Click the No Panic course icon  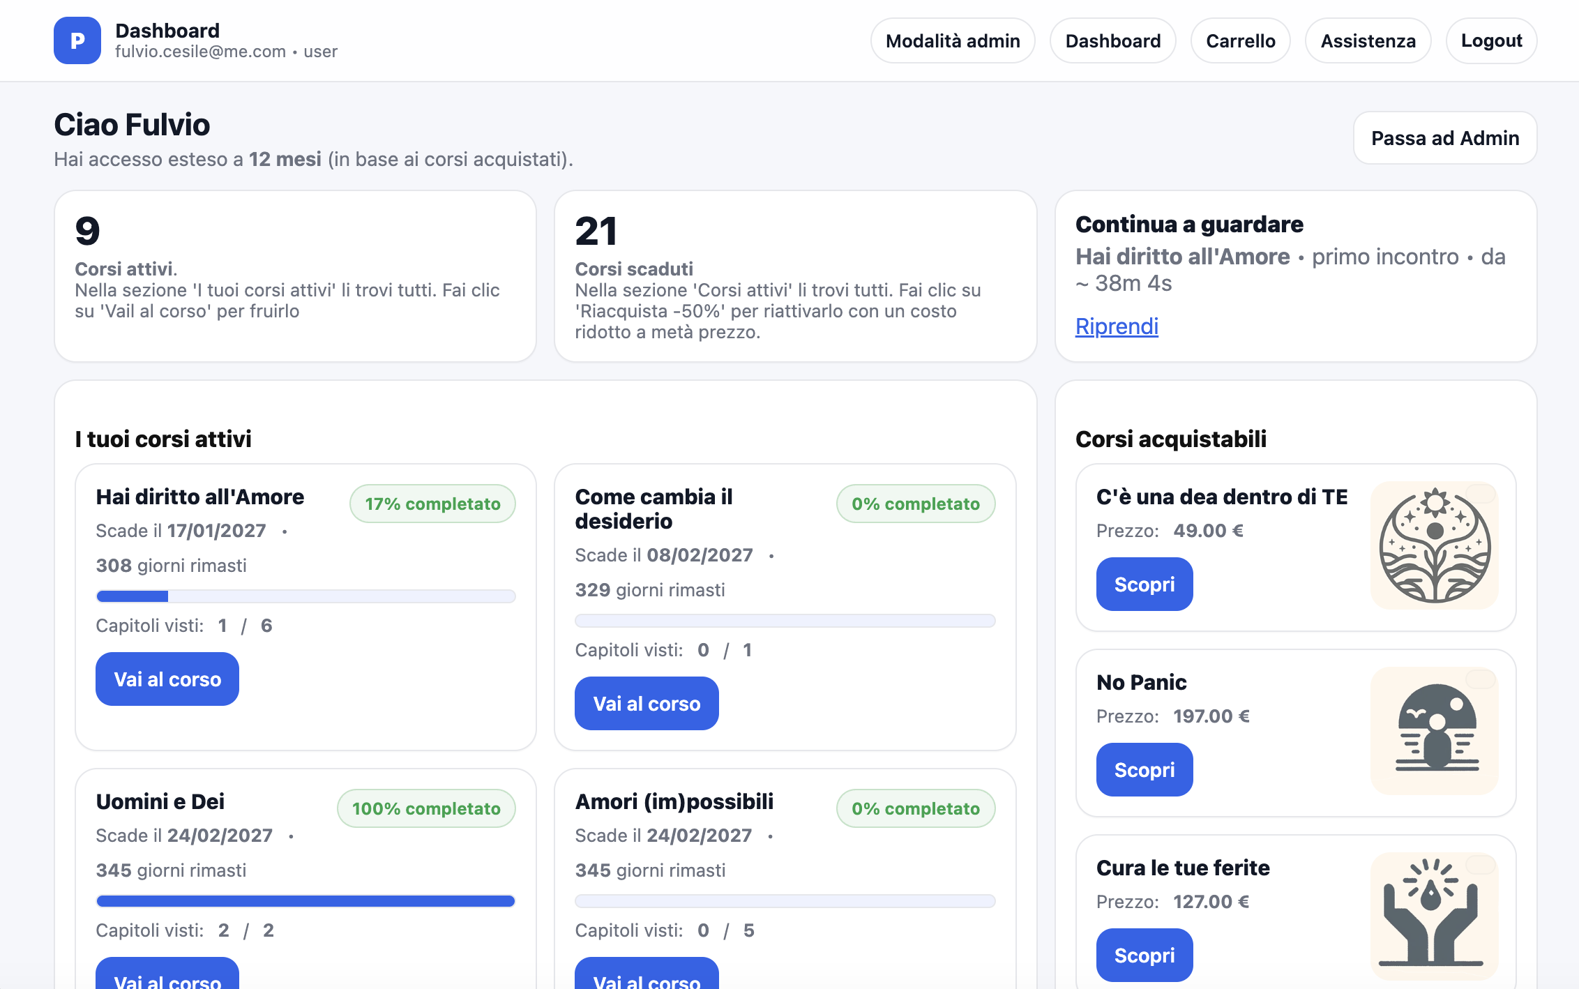1433,731
